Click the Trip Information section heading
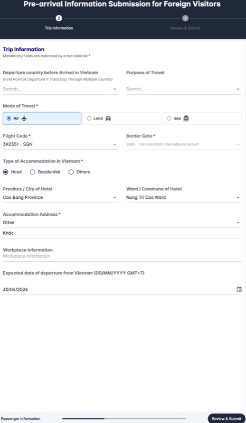The width and height of the screenshot is (246, 423). click(x=23, y=49)
